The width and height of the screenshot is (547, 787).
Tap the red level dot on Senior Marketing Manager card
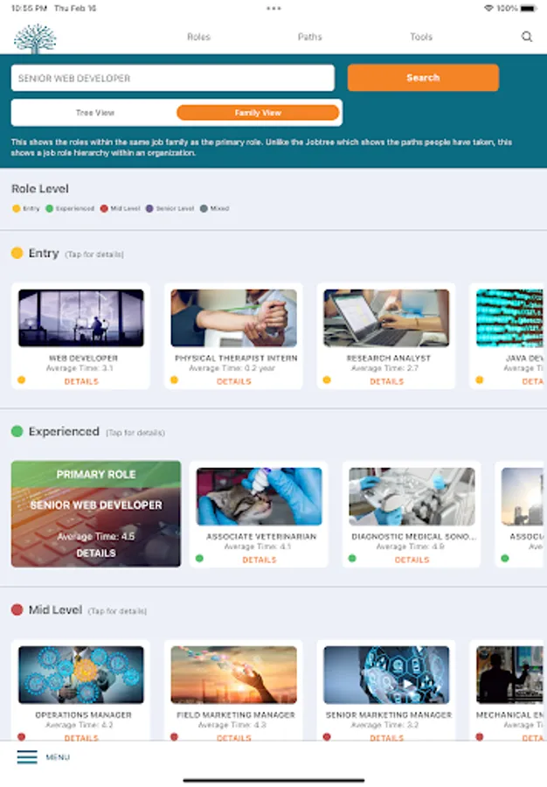[x=327, y=736]
